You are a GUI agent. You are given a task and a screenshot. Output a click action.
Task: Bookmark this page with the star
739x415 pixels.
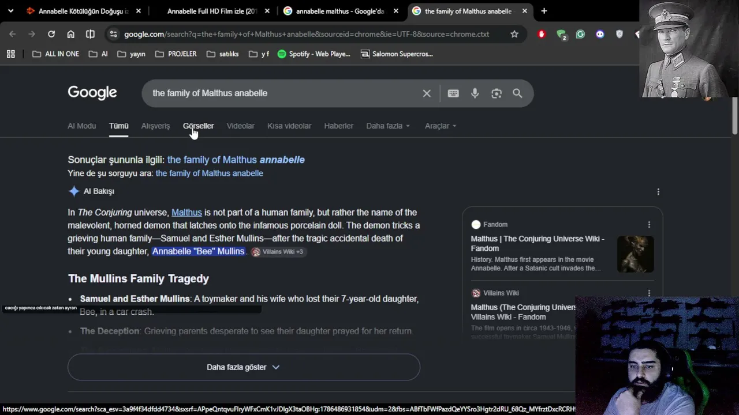(514, 34)
